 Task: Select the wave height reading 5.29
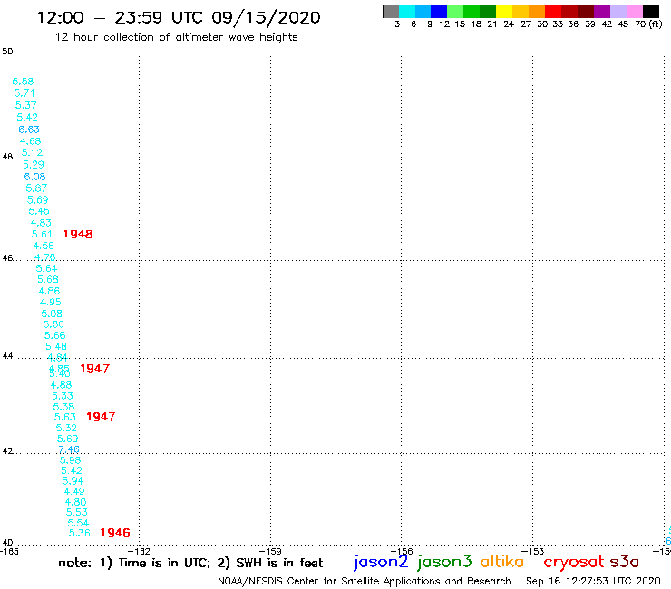pos(34,164)
